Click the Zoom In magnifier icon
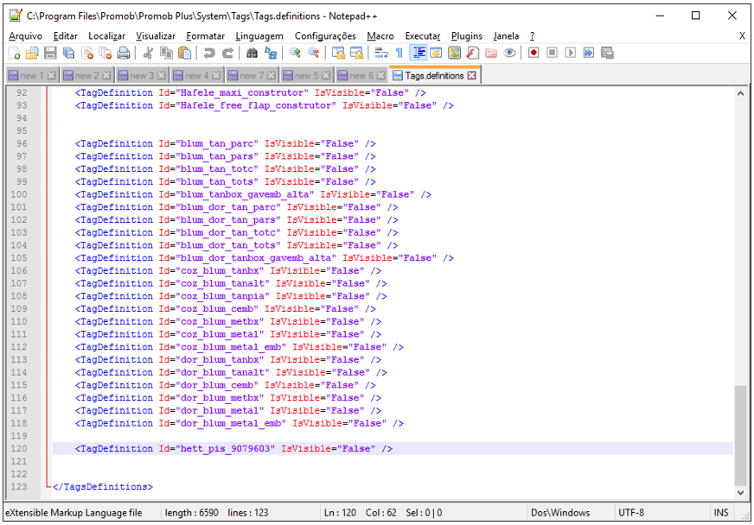Screen dimensions: 754x525 [296, 53]
